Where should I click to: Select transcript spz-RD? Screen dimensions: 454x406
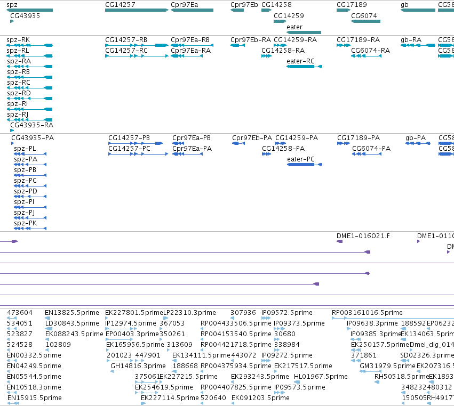pos(19,93)
